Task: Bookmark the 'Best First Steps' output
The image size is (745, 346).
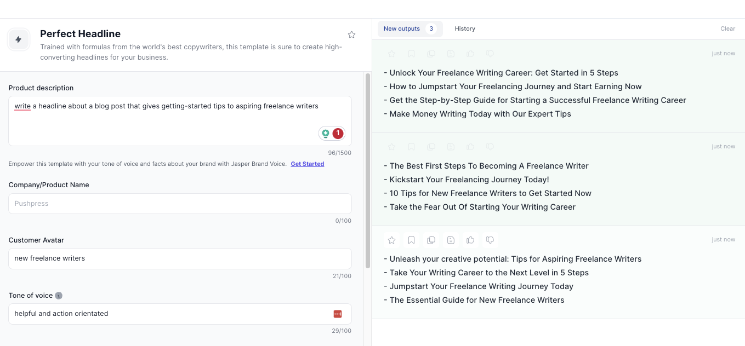Action: click(x=411, y=147)
